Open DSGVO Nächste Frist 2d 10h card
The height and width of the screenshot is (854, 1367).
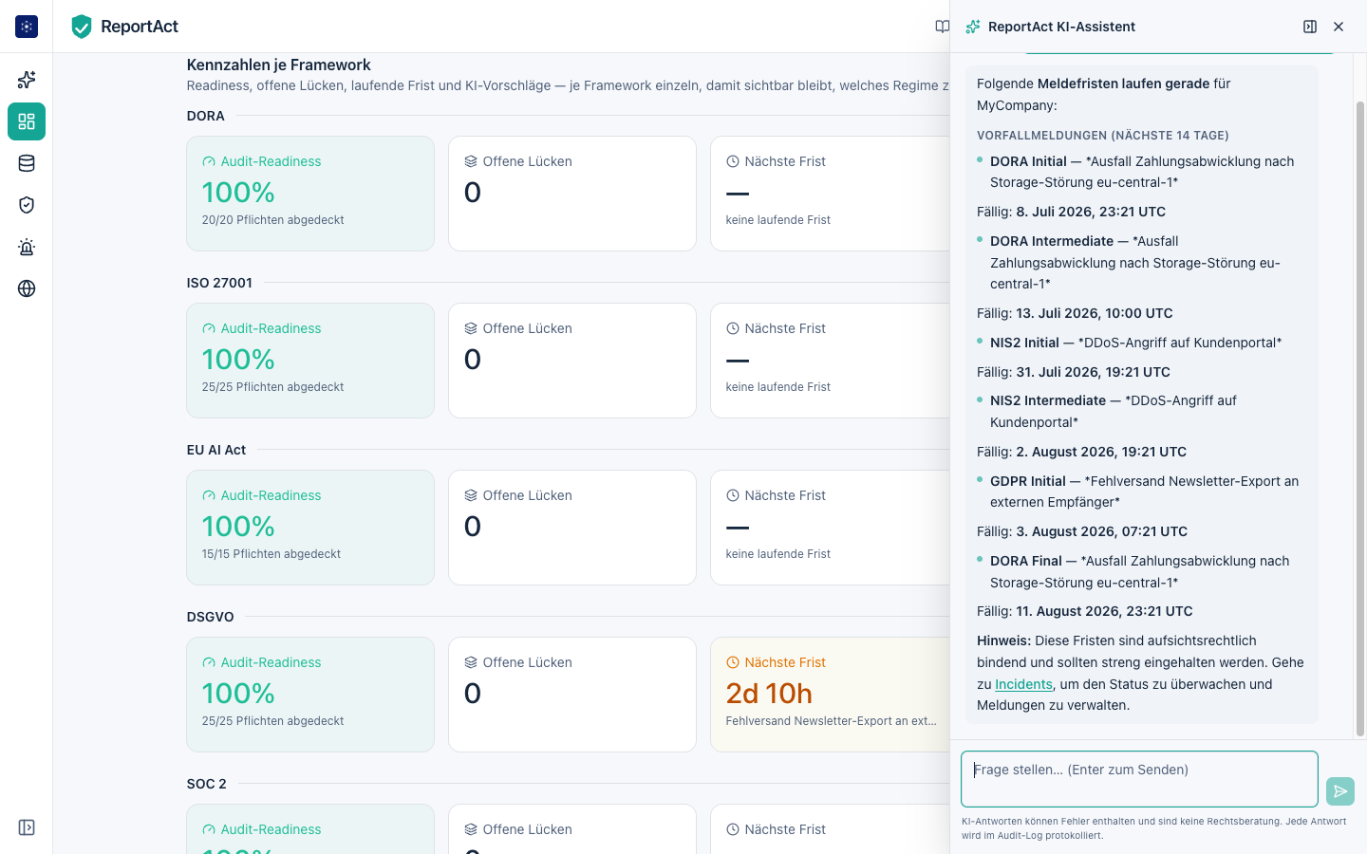831,695
